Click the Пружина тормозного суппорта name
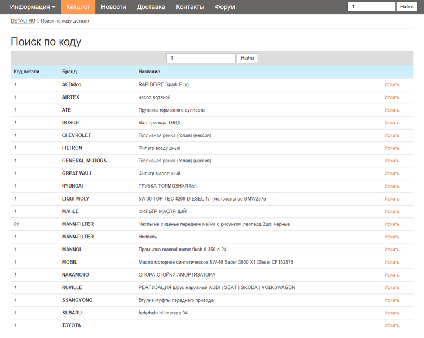Screen dimensions: 424x338 (x=171, y=110)
